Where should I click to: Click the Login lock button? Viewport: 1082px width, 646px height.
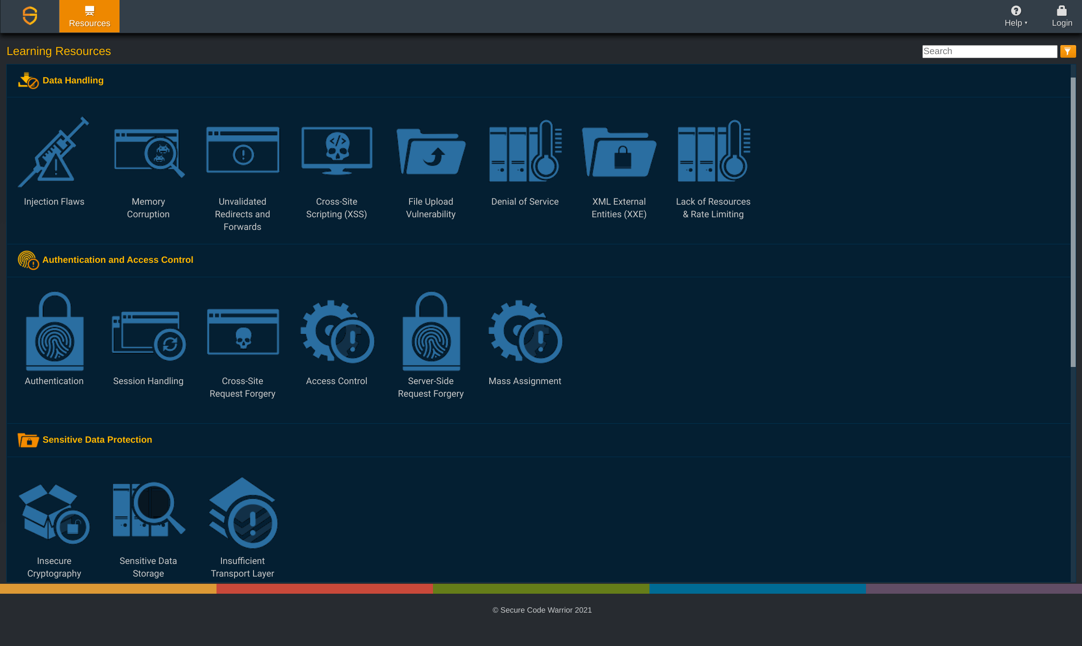click(1062, 16)
